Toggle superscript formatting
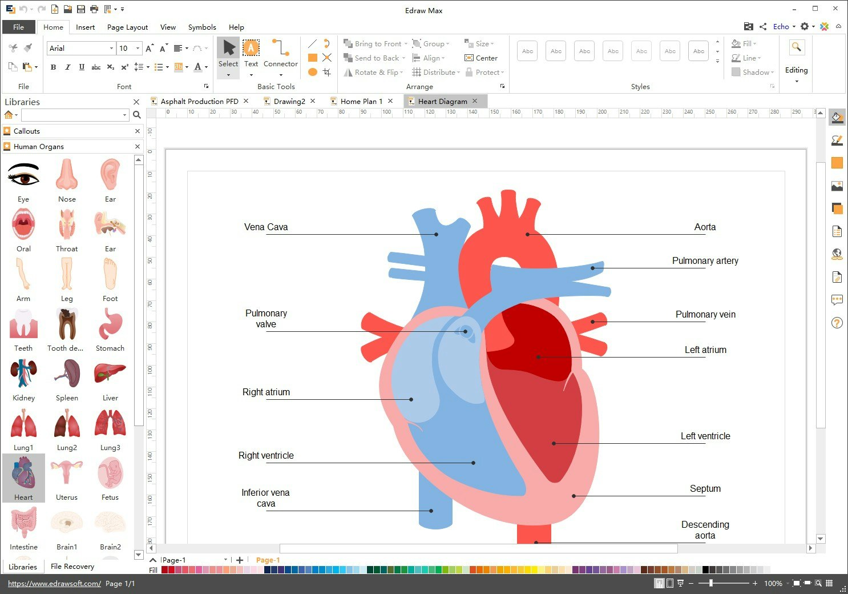 [125, 67]
